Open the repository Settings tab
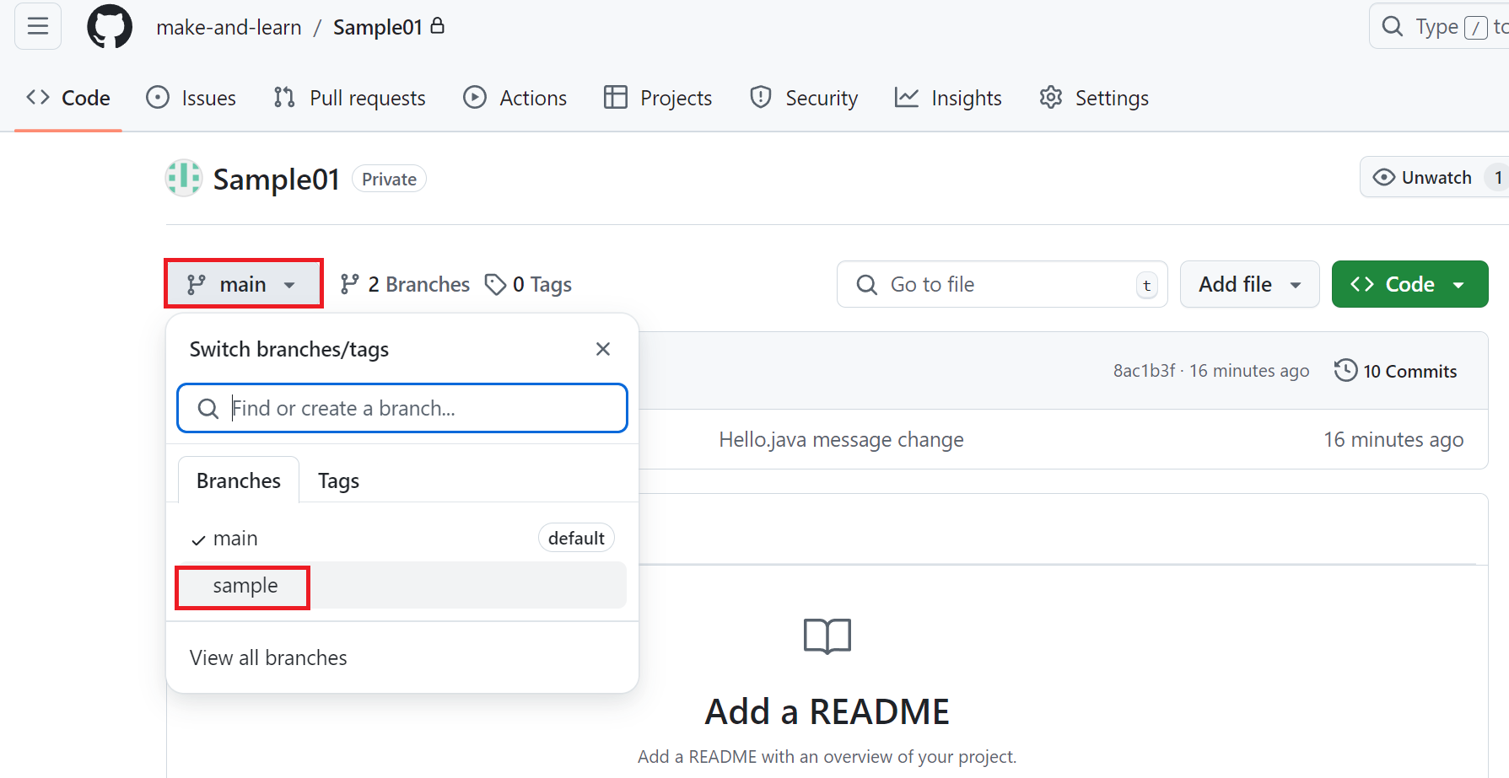The width and height of the screenshot is (1509, 778). point(1094,98)
